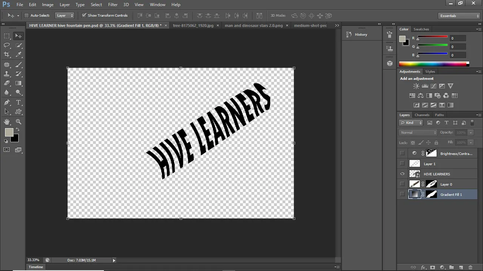Create a new layer from Layers panel footer

461,267
